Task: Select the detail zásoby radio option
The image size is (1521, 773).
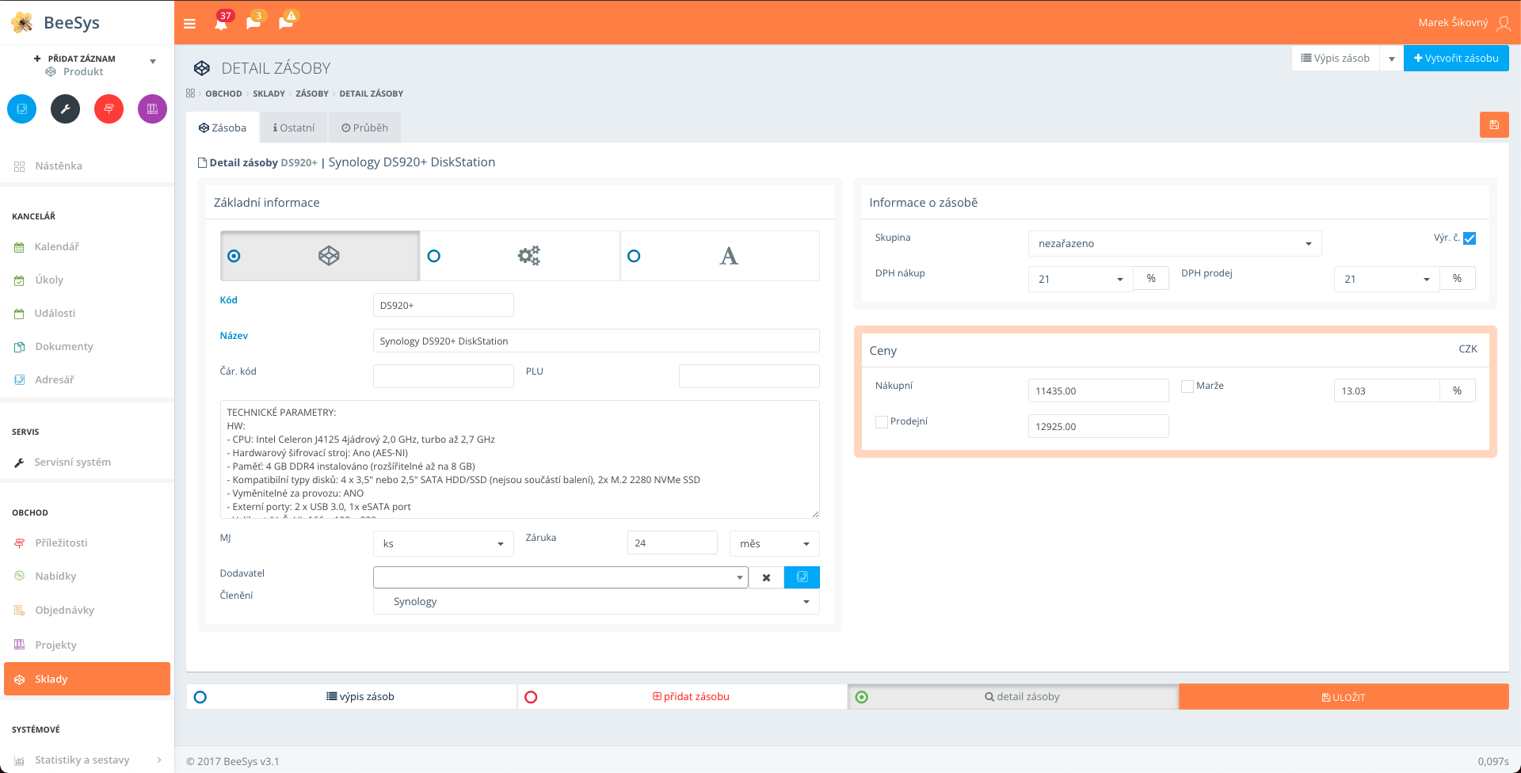Action: (862, 697)
